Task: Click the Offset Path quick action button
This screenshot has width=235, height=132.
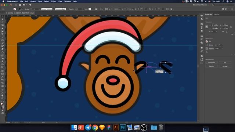Action: (x=211, y=62)
